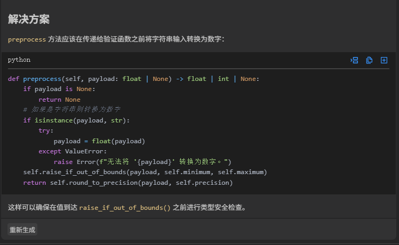Click the text 之前进行类型安全检查

coord(210,208)
